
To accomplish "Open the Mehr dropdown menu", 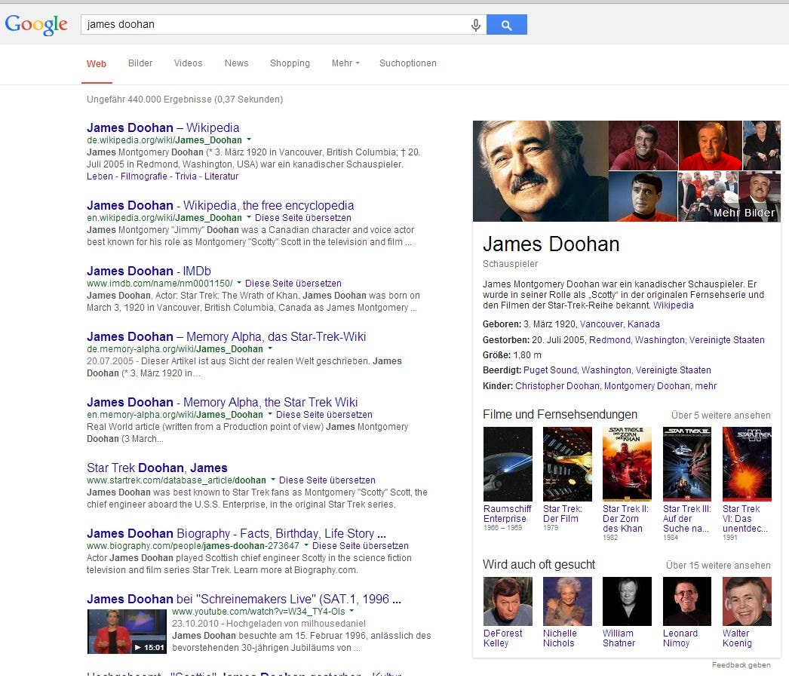I will pyautogui.click(x=345, y=63).
